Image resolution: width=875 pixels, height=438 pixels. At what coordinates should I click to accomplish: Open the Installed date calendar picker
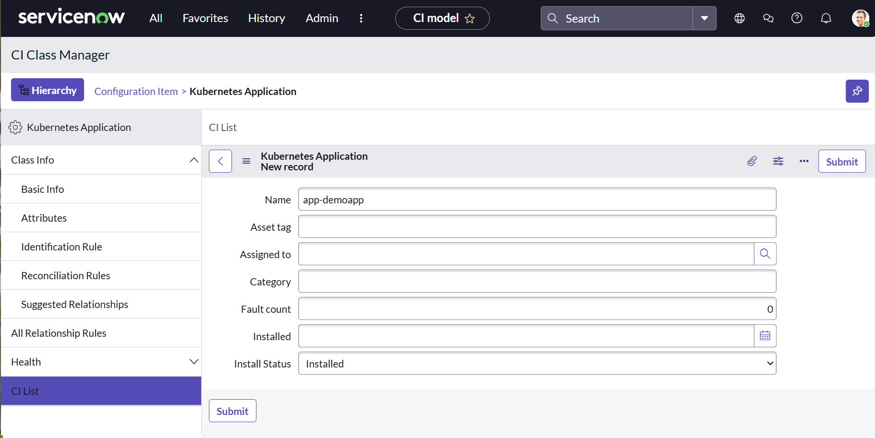point(765,336)
